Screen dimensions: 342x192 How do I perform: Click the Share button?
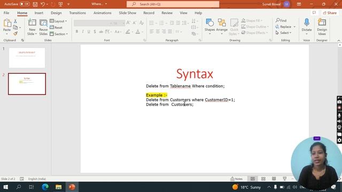coord(330,13)
